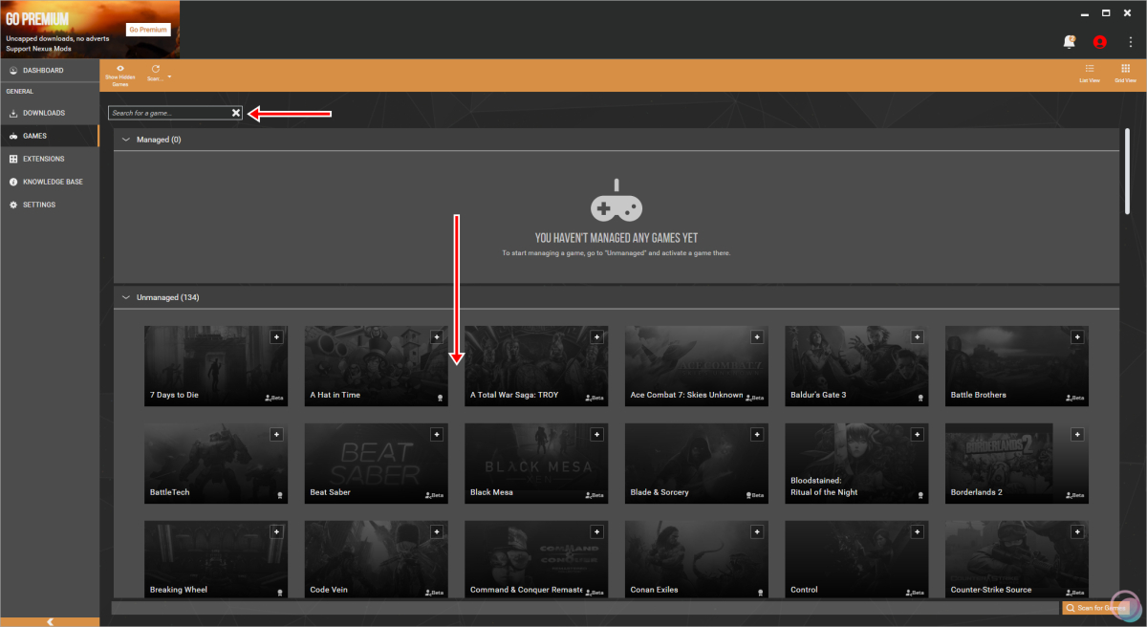Screen dimensions: 1147x627
Task: Click the Go Premium button
Action: pyautogui.click(x=148, y=30)
